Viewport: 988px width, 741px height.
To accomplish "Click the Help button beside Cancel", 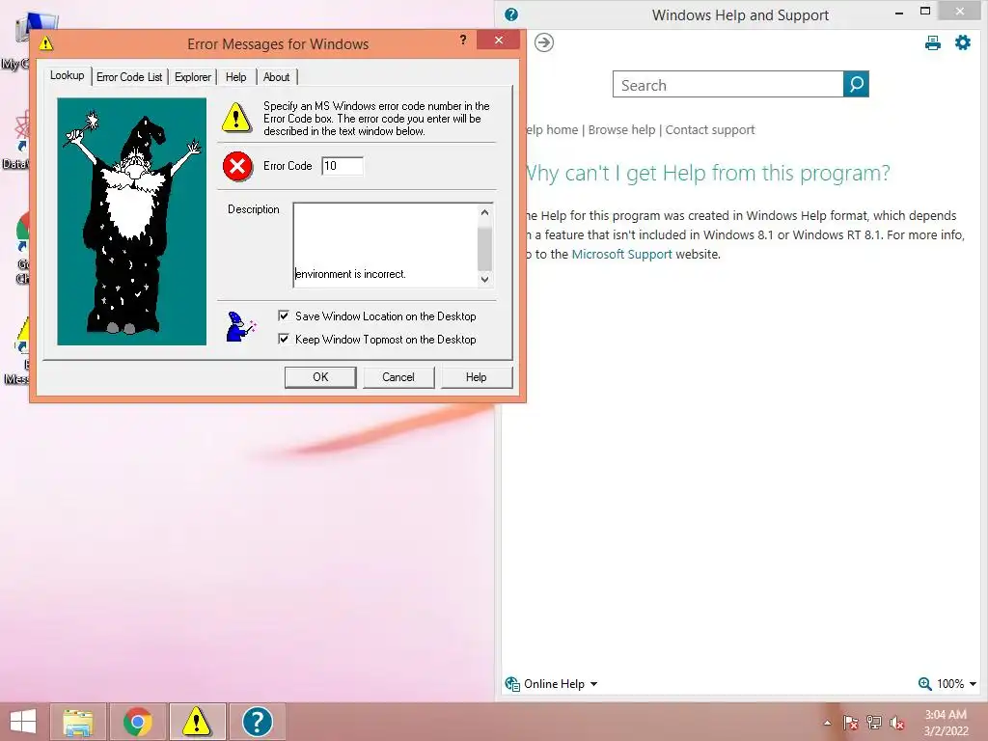I will click(x=476, y=377).
